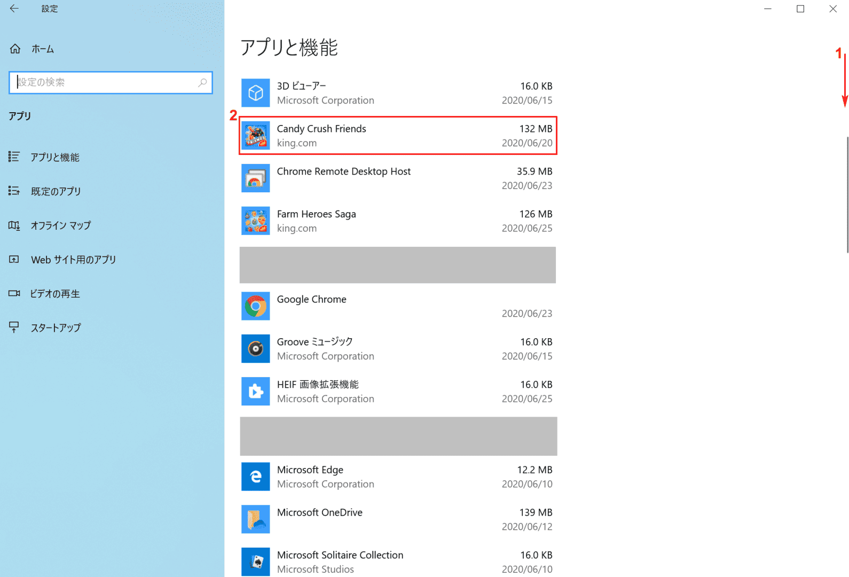Viewport: 849px width, 577px height.
Task: Select Farm Heroes Saga entry name
Action: pos(316,214)
